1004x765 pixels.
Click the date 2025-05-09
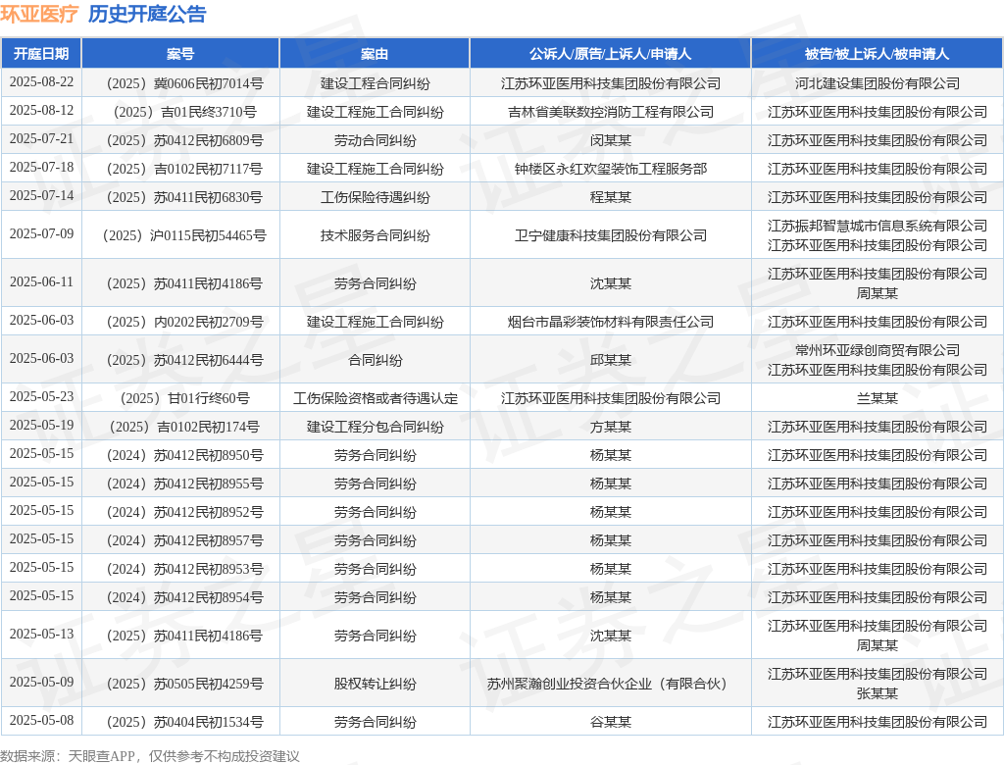[x=41, y=683]
